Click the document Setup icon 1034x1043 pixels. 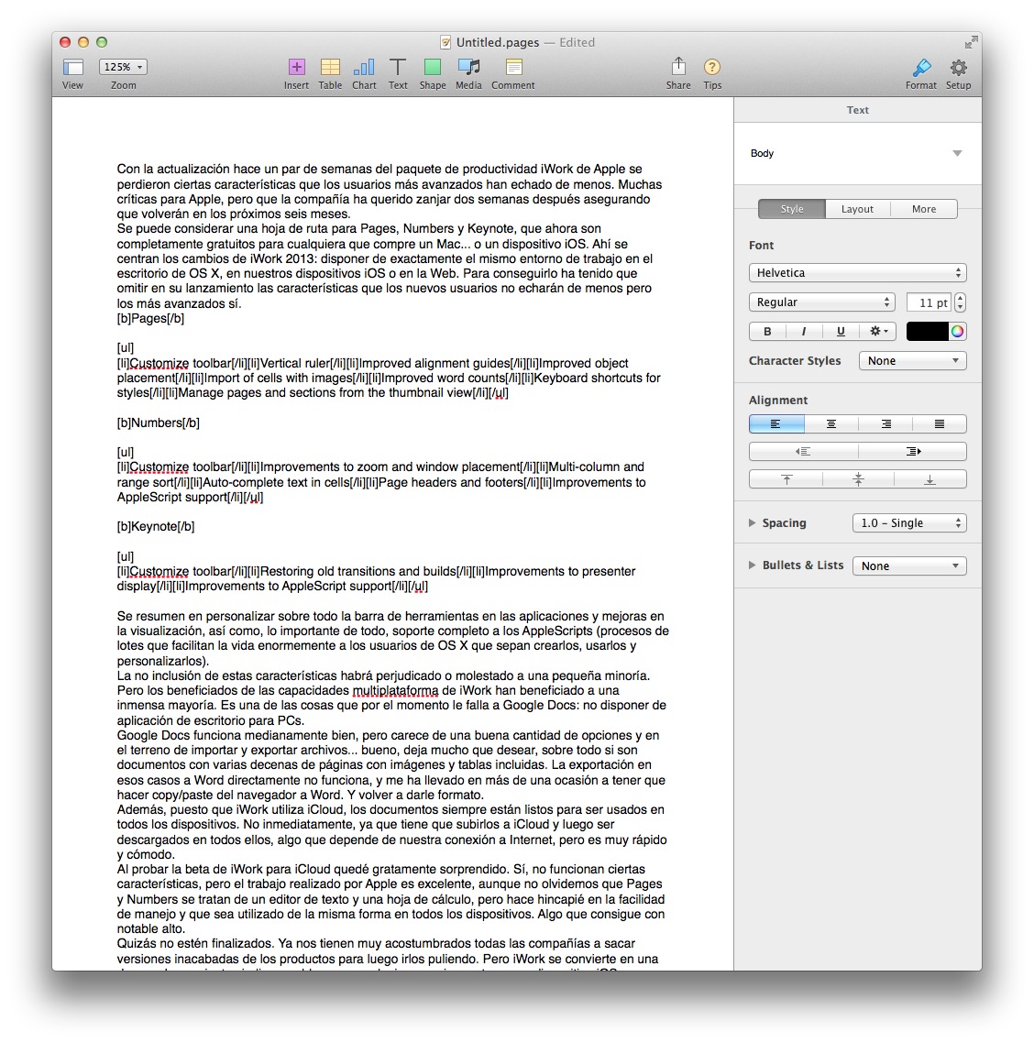coord(959,68)
